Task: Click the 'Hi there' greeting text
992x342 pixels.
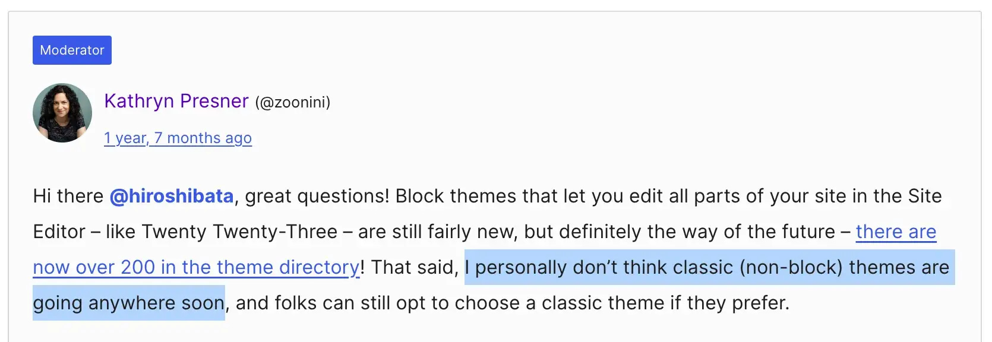Action: point(68,196)
